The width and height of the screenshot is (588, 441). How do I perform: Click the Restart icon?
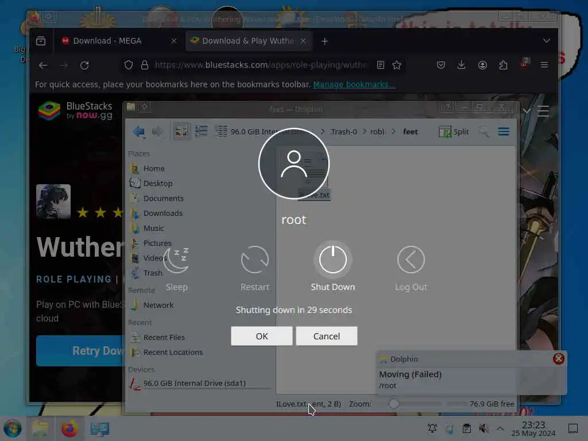255,260
